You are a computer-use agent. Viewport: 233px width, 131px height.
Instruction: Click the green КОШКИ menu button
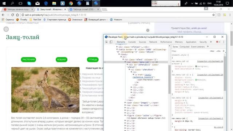[62, 60]
